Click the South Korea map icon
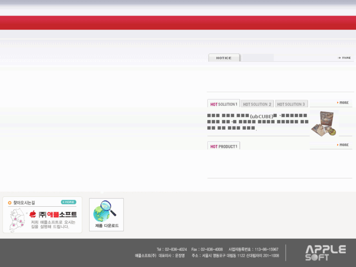Viewport: 356px width, 267px height. point(18,220)
